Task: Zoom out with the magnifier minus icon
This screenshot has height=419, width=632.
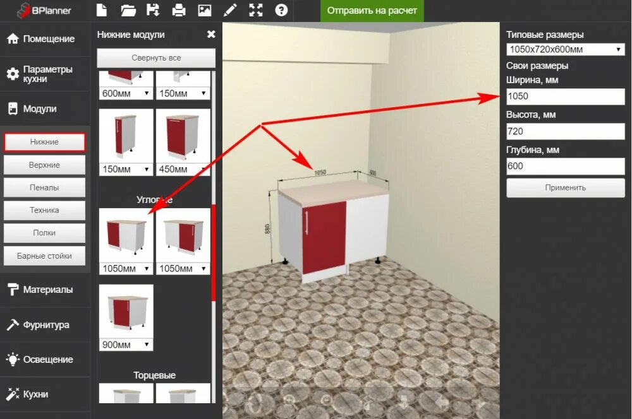Action: coord(327,401)
